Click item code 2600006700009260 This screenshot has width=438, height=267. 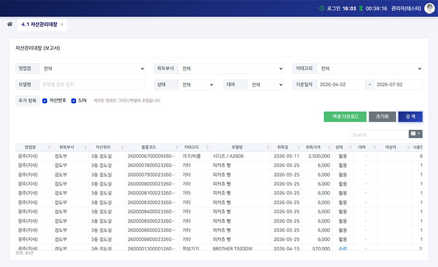(x=152, y=156)
